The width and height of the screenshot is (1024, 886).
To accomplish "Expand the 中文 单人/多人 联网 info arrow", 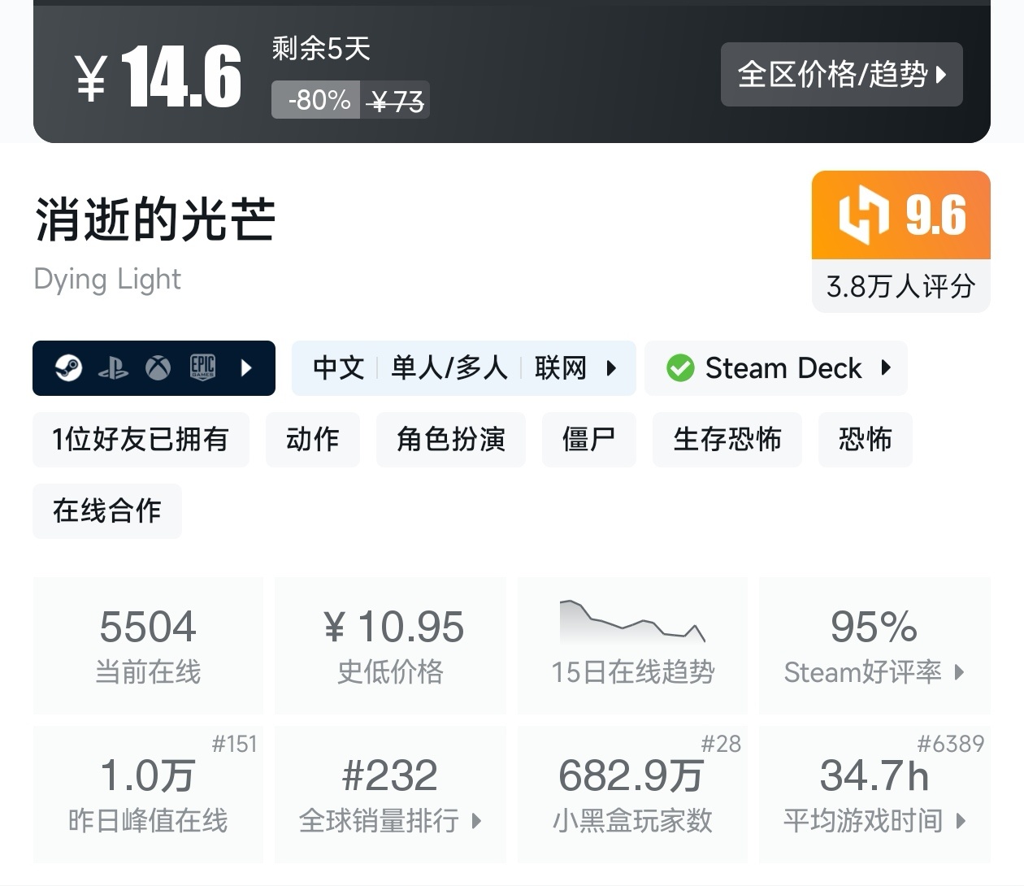I will [x=611, y=368].
